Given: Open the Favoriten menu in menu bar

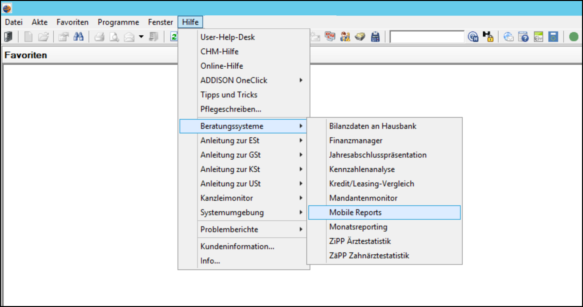Looking at the screenshot, I should pos(73,22).
